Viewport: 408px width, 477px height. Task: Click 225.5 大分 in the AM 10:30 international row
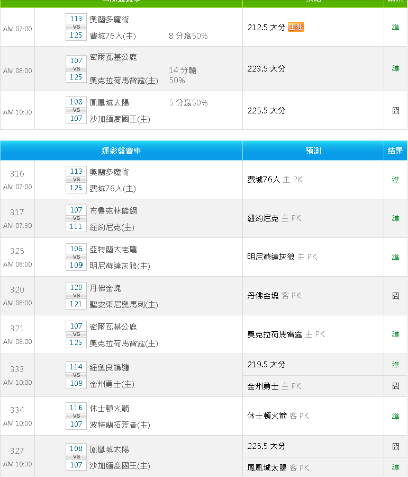pyautogui.click(x=266, y=110)
